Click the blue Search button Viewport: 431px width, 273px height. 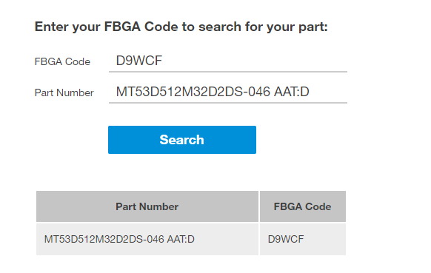tap(182, 140)
